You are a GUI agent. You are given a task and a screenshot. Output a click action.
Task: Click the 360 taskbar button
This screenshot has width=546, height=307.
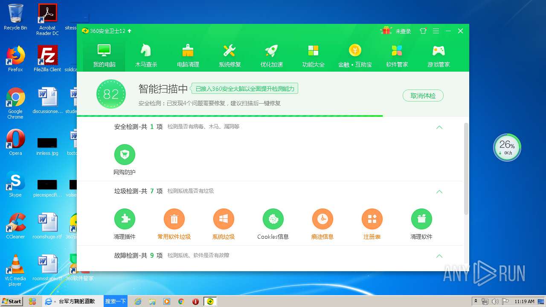[x=210, y=301]
